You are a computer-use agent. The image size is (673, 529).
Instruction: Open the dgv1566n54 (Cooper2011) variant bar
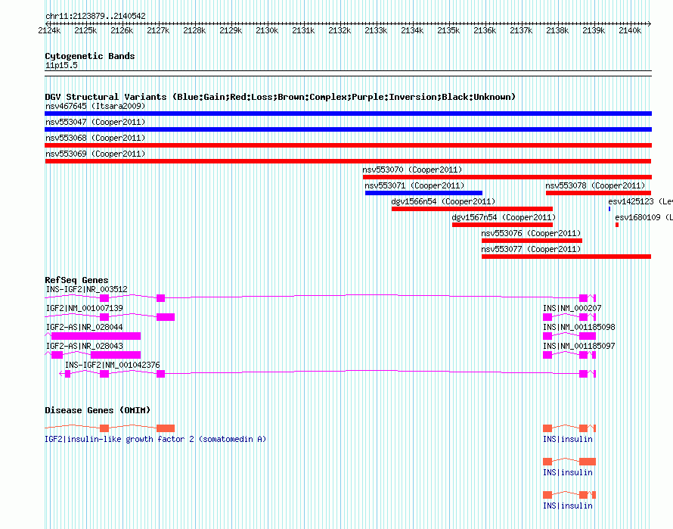(472, 209)
